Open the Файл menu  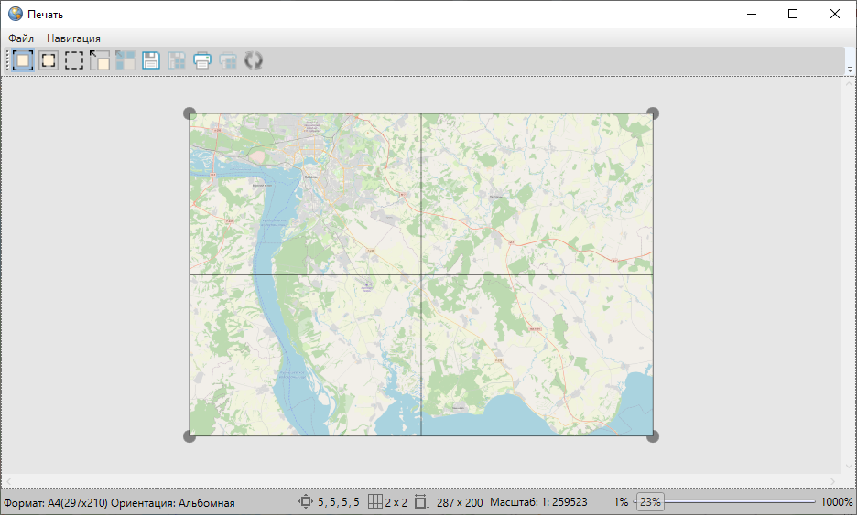[21, 38]
